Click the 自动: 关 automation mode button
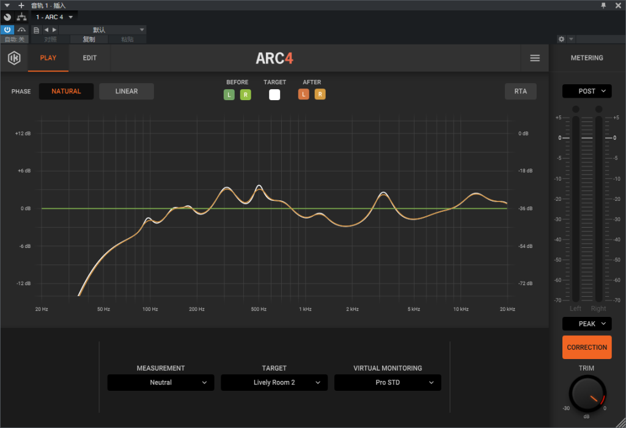The width and height of the screenshot is (626, 428). click(x=15, y=39)
